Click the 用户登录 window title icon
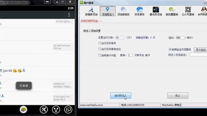 [x=82, y=2]
